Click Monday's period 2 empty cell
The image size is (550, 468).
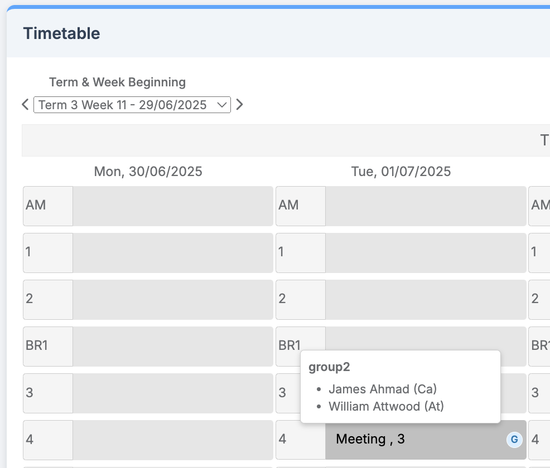pyautogui.click(x=173, y=300)
